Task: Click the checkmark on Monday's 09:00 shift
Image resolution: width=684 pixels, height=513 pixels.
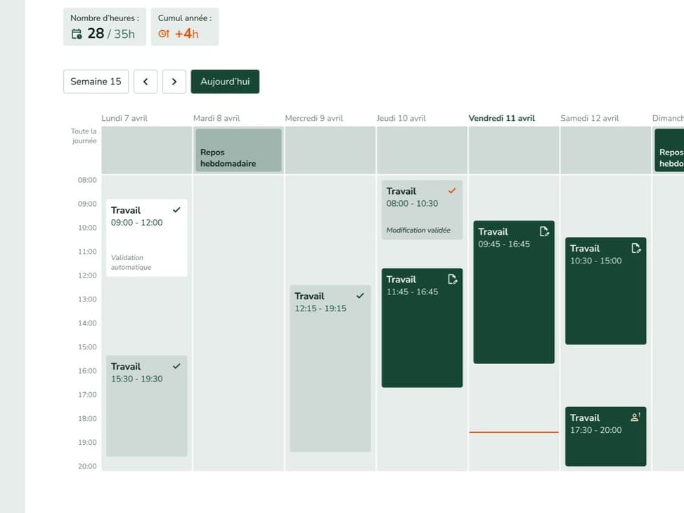Action: pyautogui.click(x=176, y=210)
